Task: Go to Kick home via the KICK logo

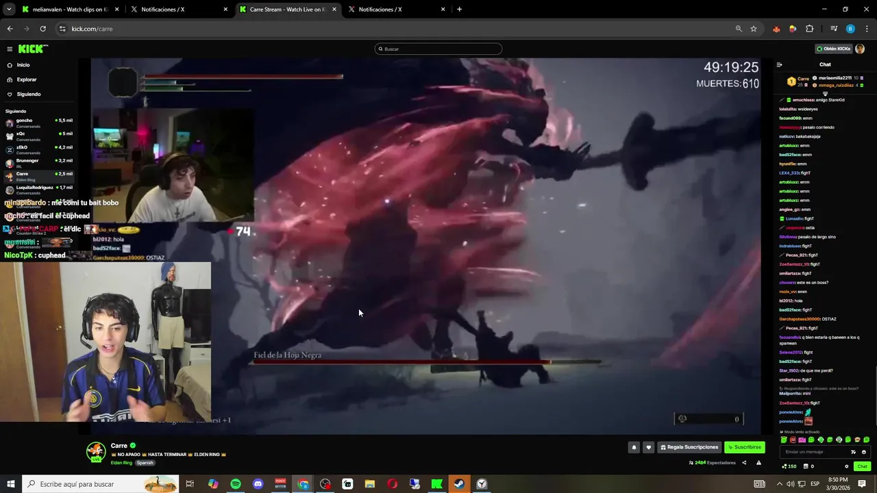Action: [33, 49]
